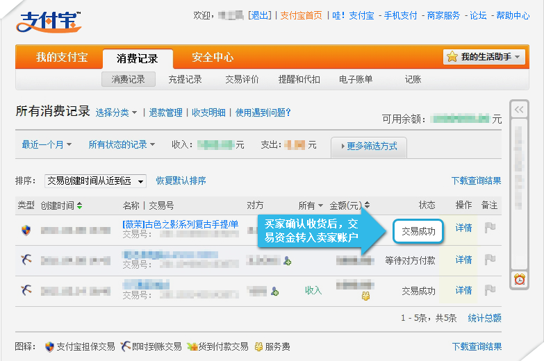
Task: Select the 电子账单 sub-tab
Action: coord(356,79)
